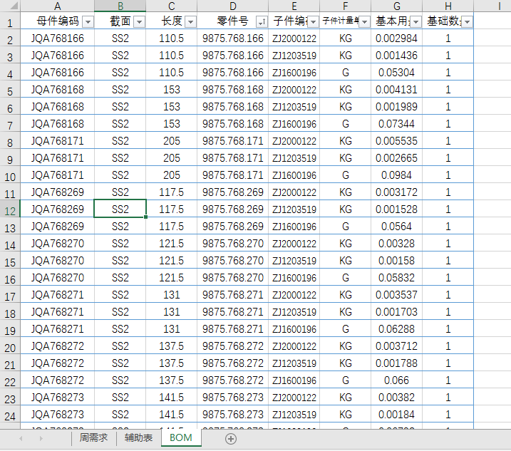
Task: Open filter dropdown for 长度 column
Action: coord(191,22)
